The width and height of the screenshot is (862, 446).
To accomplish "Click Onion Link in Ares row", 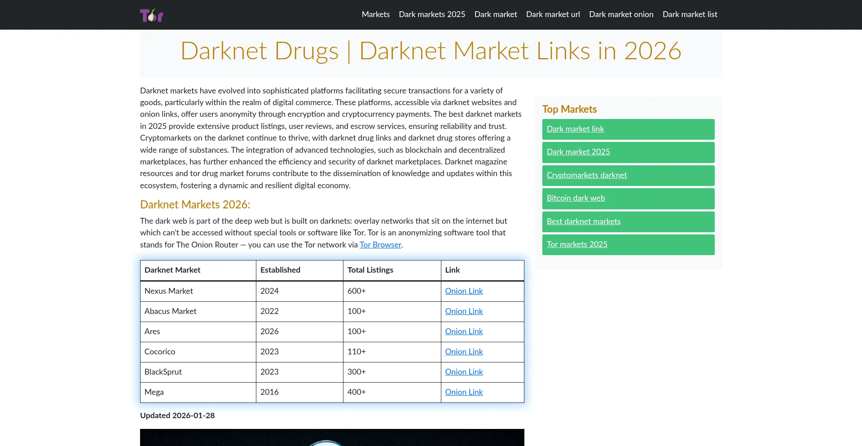I will tap(464, 331).
